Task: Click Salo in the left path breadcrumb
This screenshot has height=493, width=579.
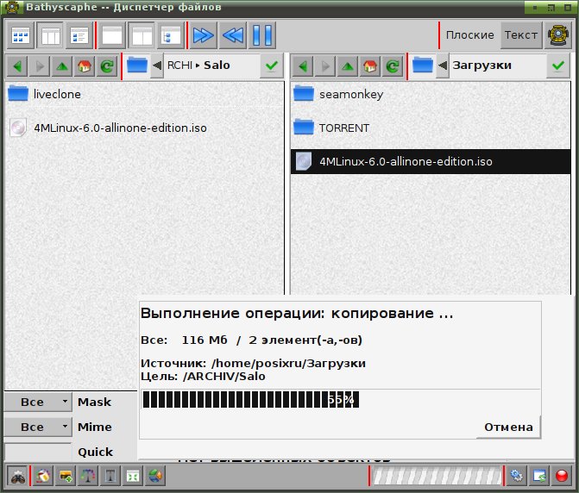Action: click(x=217, y=66)
